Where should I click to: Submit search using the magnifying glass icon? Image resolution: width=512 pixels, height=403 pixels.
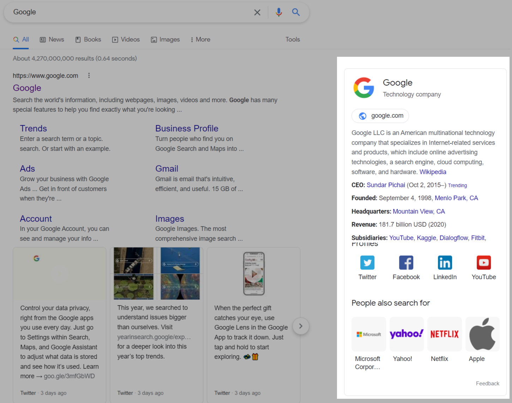[x=296, y=12]
